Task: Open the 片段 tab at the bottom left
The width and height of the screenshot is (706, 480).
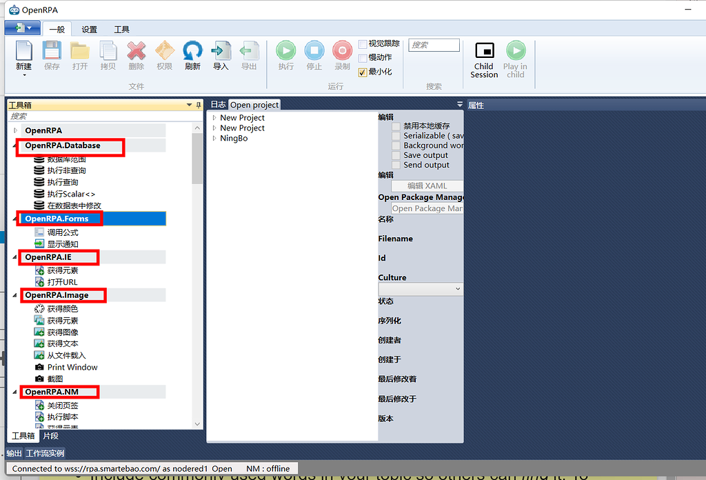Action: coord(49,436)
